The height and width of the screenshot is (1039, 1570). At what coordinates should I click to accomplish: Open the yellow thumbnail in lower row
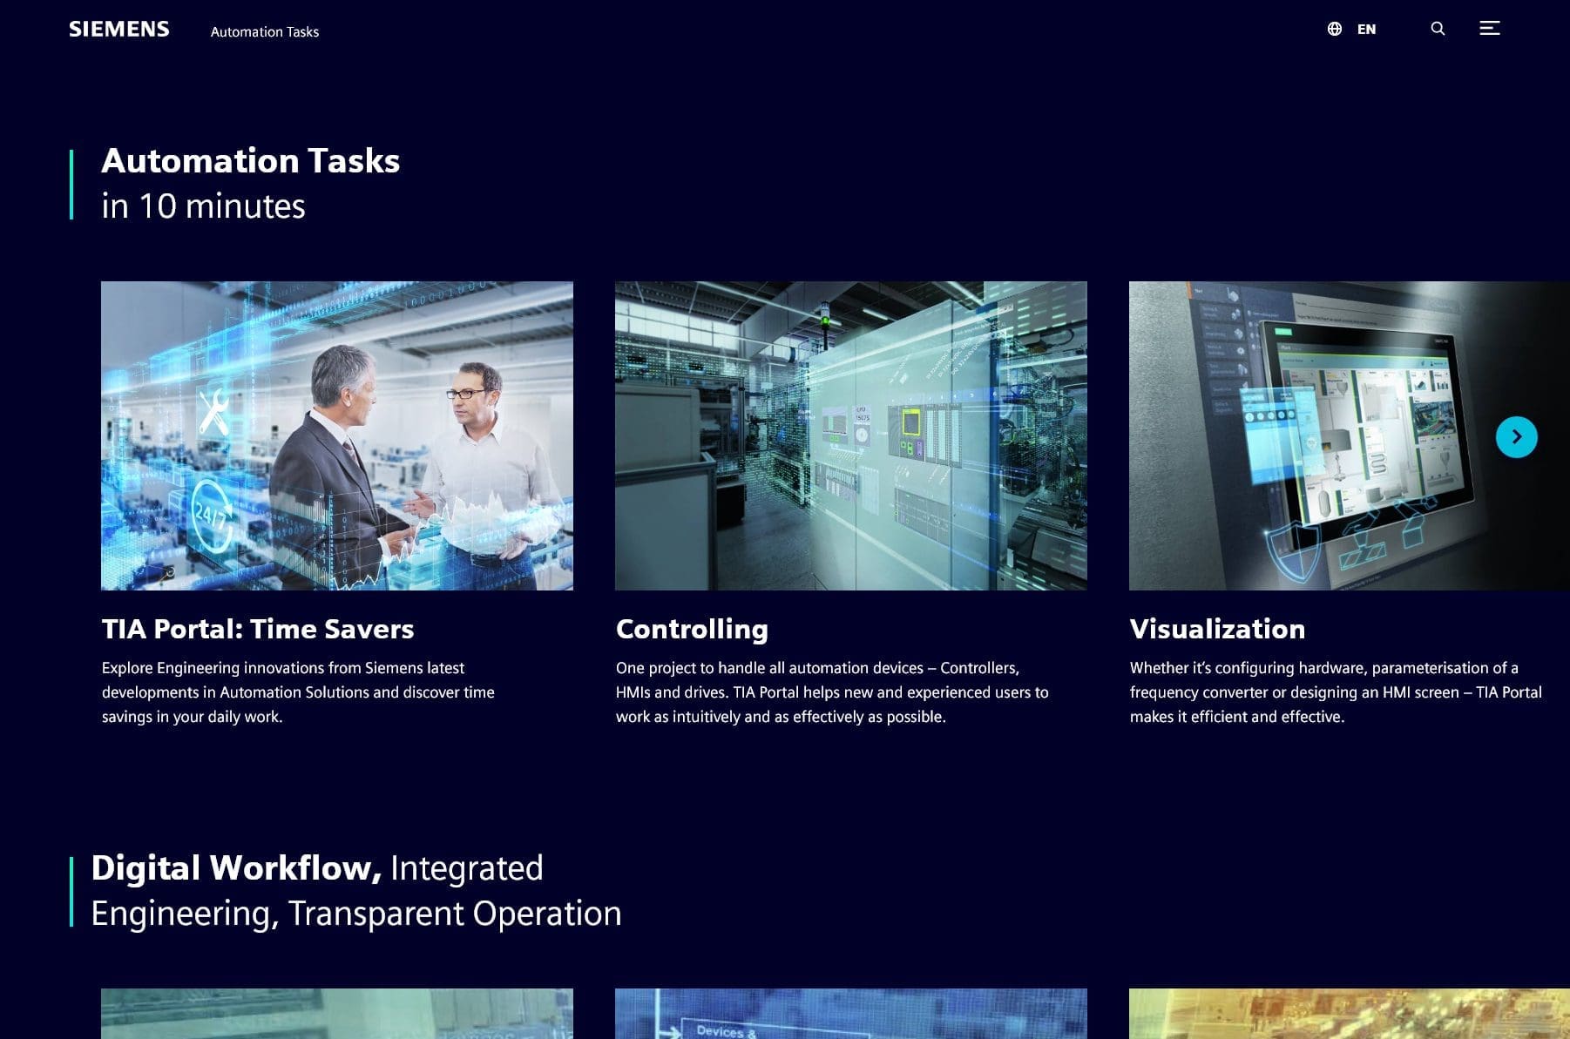pos(1350,1014)
